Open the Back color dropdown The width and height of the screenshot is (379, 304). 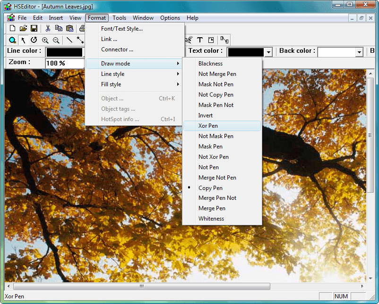pyautogui.click(x=359, y=52)
